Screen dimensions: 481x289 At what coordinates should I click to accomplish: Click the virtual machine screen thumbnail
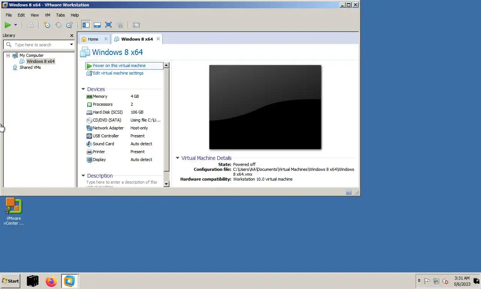[265, 107]
